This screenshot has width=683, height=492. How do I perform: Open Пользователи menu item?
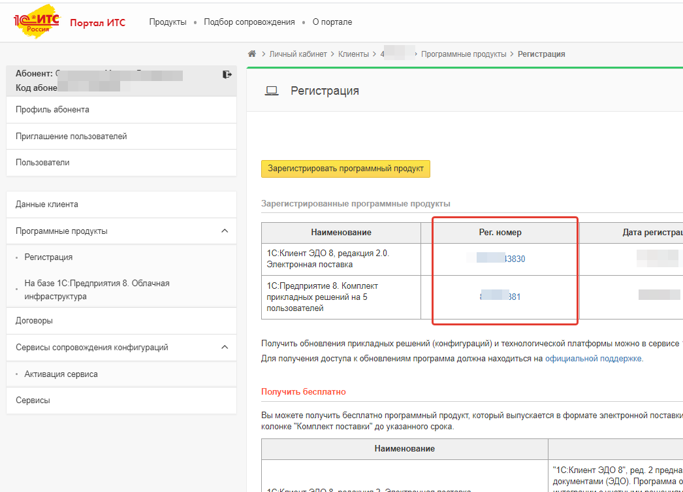(121, 163)
